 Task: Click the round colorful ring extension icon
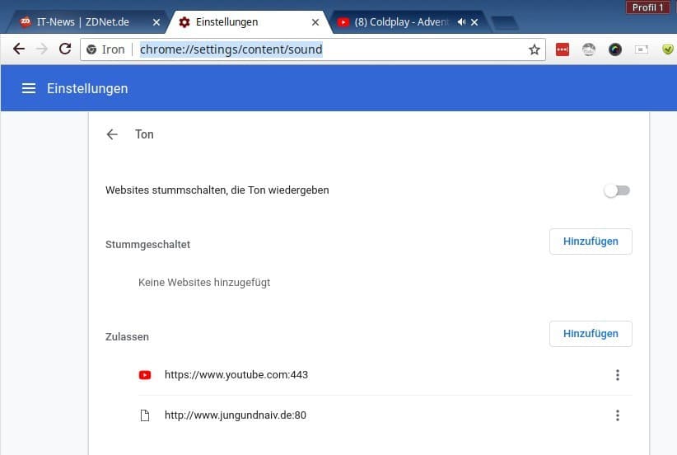[615, 49]
